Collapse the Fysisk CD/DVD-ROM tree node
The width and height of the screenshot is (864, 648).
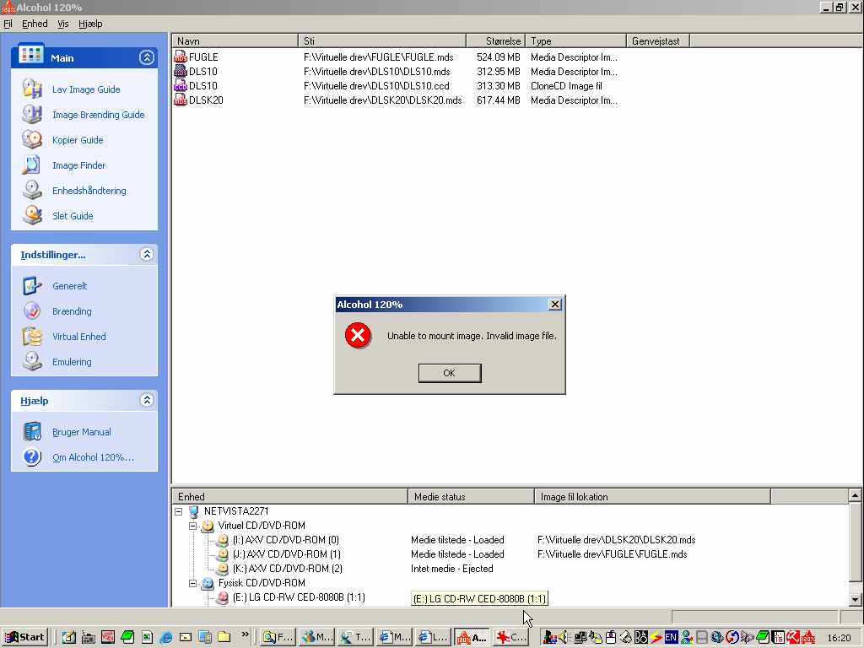193,583
